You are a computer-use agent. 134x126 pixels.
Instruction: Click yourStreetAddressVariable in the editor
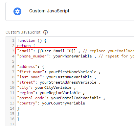coord(68,82)
